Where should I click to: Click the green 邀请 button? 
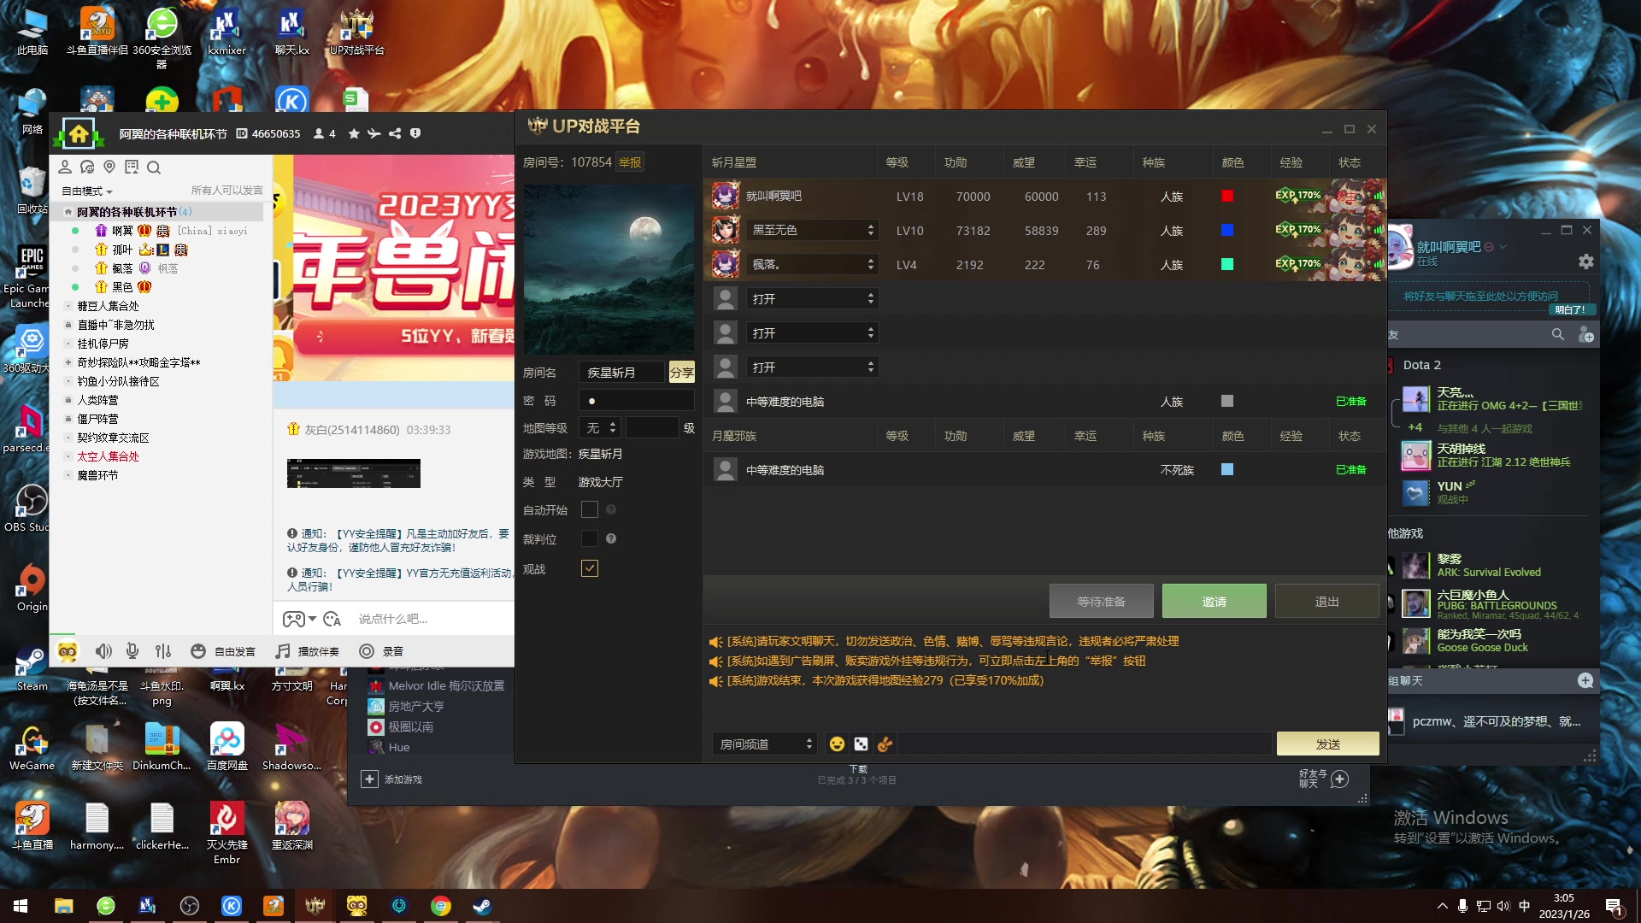pyautogui.click(x=1214, y=601)
